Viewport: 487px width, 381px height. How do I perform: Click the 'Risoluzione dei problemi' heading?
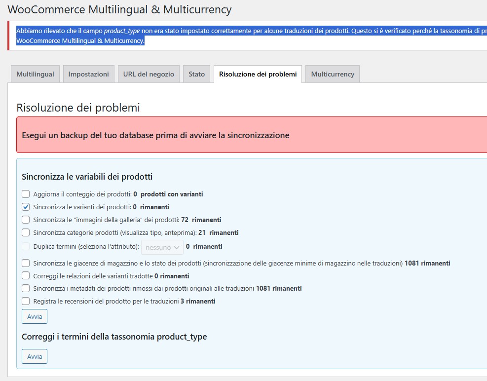(x=78, y=108)
